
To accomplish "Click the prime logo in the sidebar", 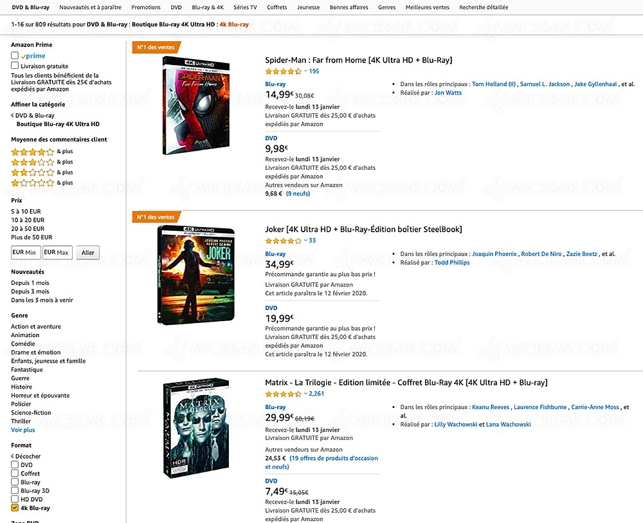I will (x=32, y=56).
